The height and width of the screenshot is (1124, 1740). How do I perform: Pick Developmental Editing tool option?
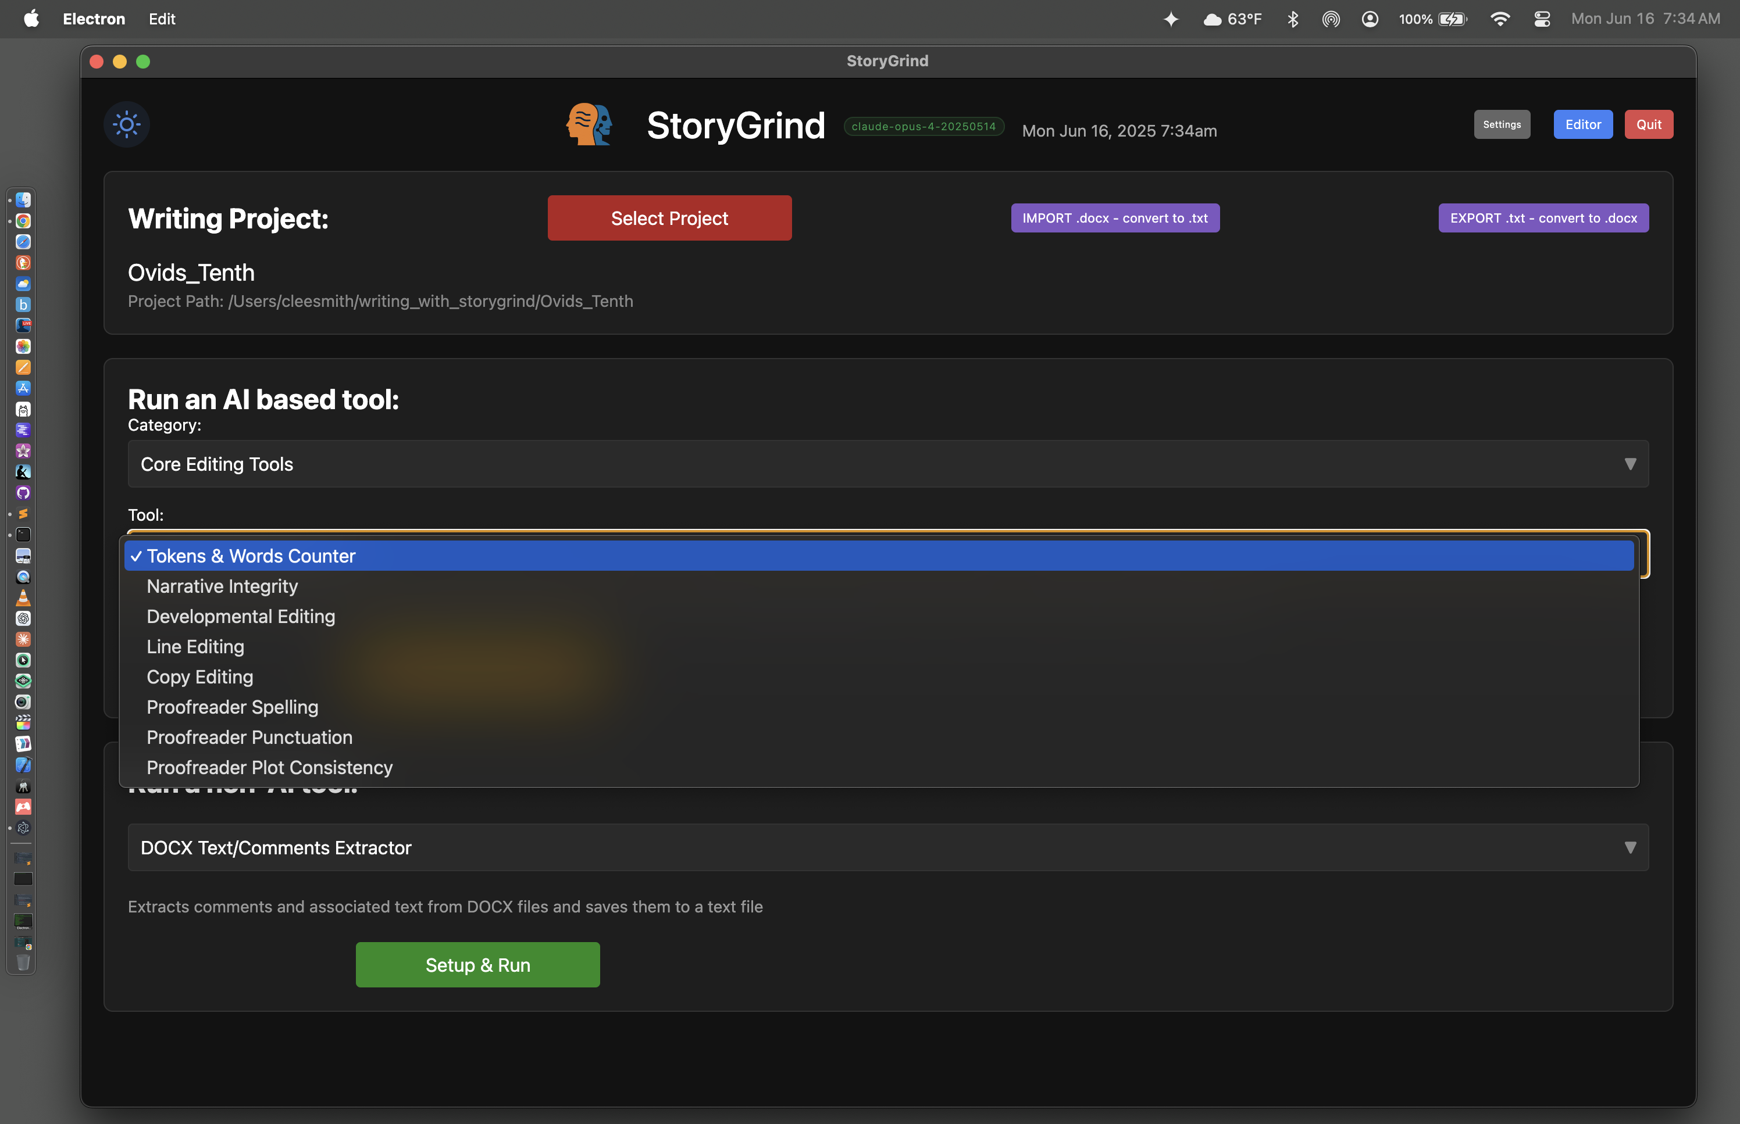(x=878, y=617)
